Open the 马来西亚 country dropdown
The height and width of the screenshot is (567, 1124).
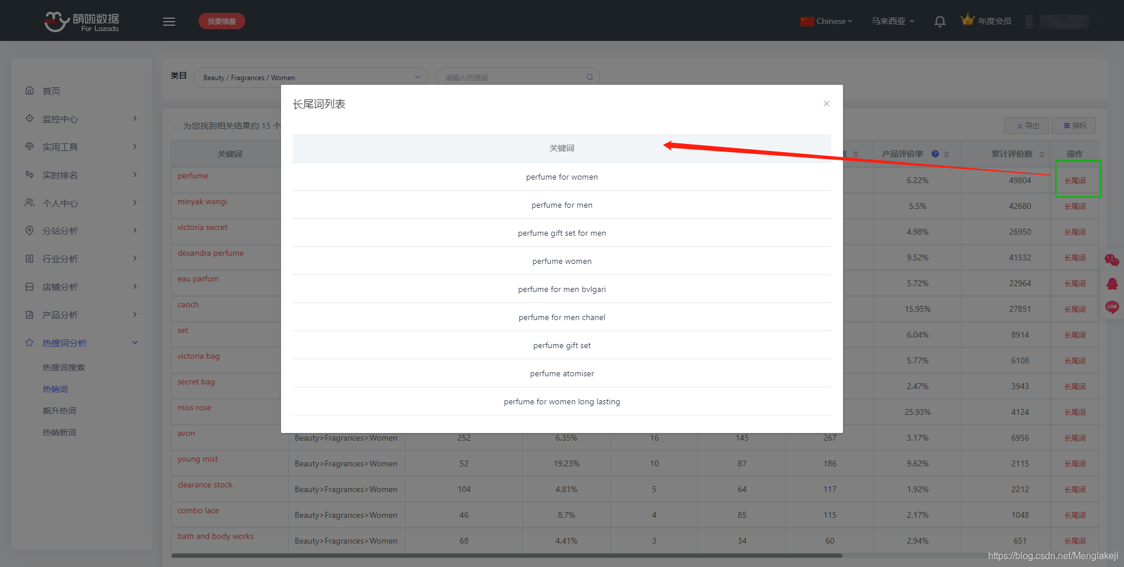pos(893,21)
